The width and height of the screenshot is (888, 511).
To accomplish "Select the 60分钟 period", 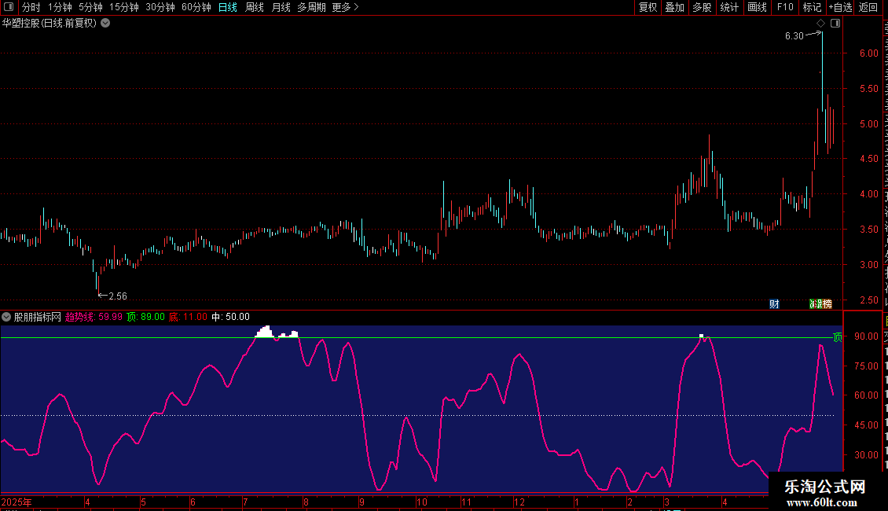I will (x=196, y=7).
